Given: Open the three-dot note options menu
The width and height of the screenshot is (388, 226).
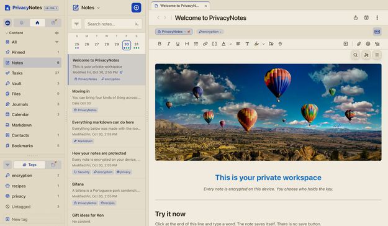Looking at the screenshot, I should [377, 17].
